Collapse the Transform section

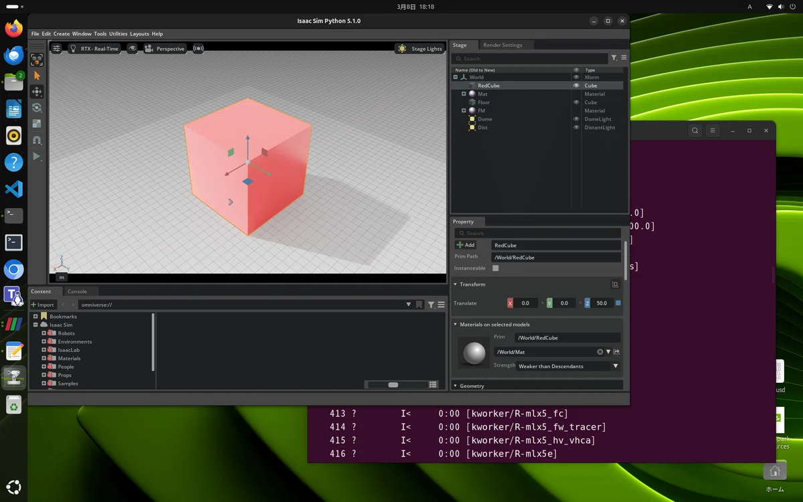(x=456, y=284)
